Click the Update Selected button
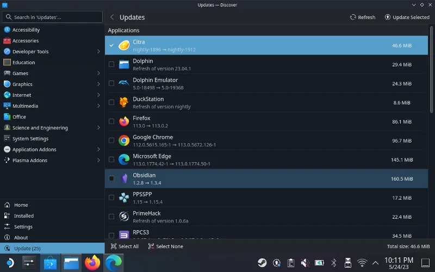The image size is (435, 272). 407,17
